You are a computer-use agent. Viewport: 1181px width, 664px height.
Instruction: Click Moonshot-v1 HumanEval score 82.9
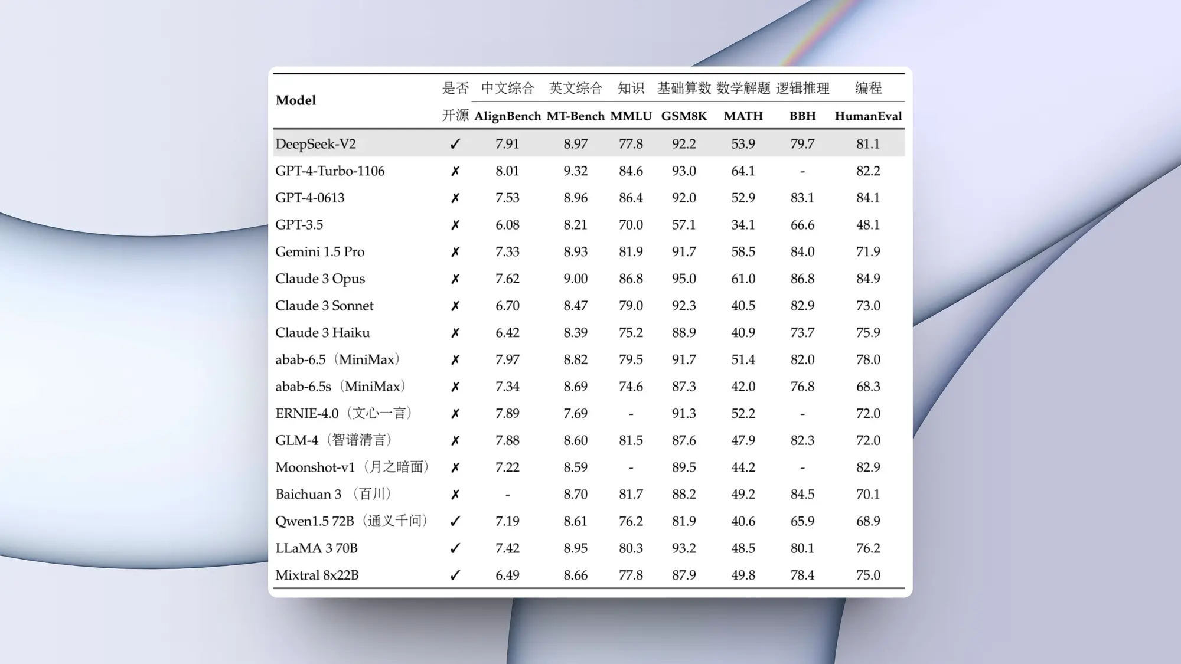pos(868,467)
